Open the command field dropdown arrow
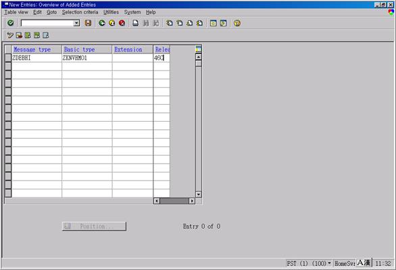Viewport: 396px width, 270px height. [76, 23]
